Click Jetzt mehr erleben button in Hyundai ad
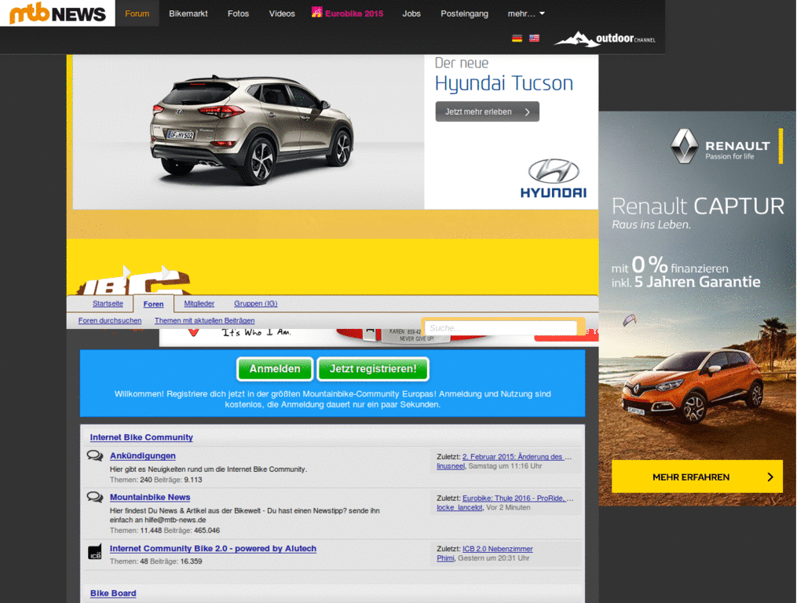804x603 pixels. click(x=487, y=111)
